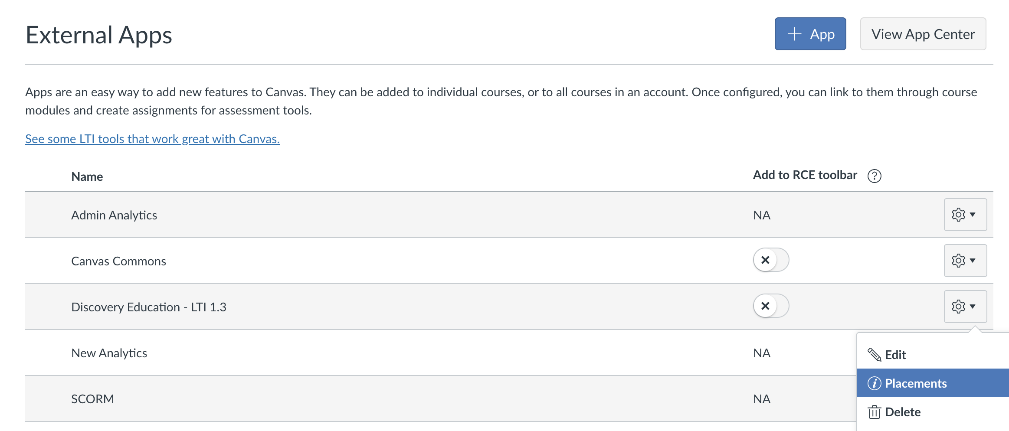Click the View App Center button
This screenshot has height=431, width=1009.
(923, 34)
